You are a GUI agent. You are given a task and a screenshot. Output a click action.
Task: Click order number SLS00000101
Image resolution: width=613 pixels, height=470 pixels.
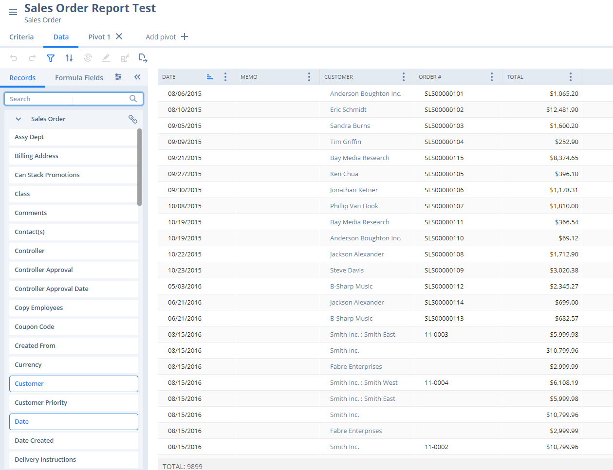pyautogui.click(x=444, y=94)
